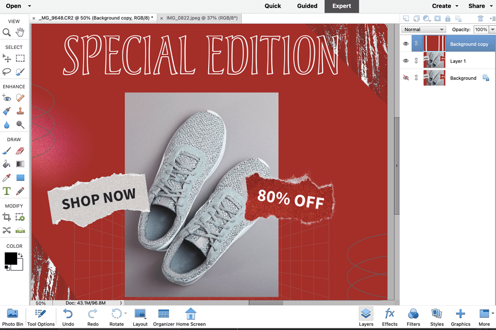Select the Move tool

tap(7, 58)
